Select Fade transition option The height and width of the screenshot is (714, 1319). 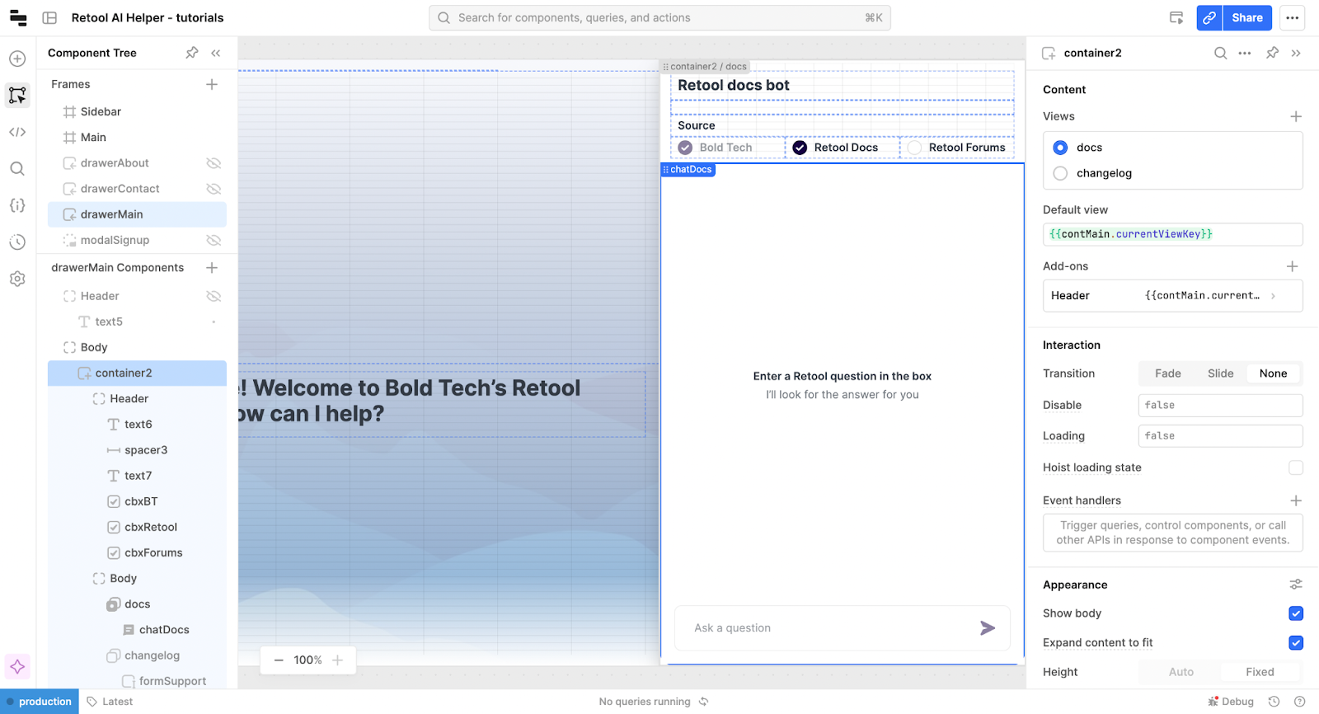(1168, 373)
